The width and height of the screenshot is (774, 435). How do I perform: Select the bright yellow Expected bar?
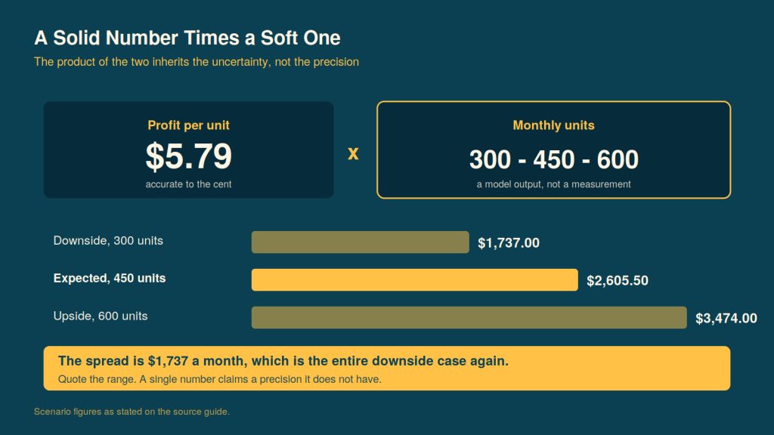(x=415, y=279)
